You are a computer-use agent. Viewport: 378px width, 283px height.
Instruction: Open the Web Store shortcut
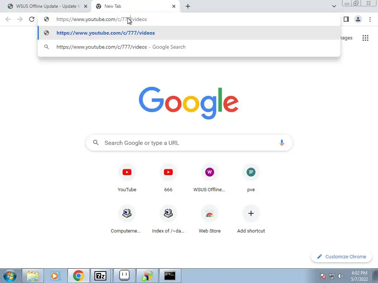pyautogui.click(x=210, y=219)
